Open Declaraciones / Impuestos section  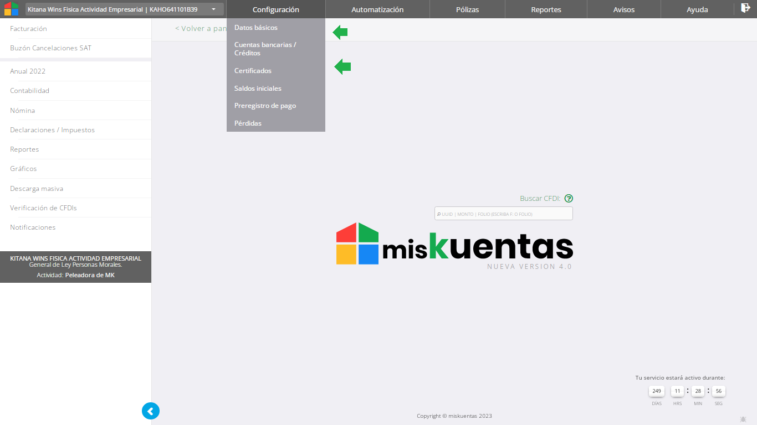pos(52,130)
